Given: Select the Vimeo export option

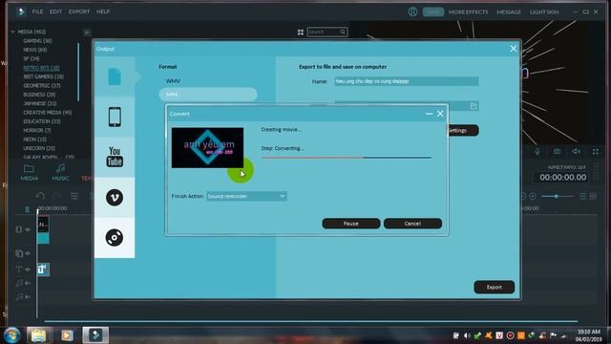Looking at the screenshot, I should [115, 198].
